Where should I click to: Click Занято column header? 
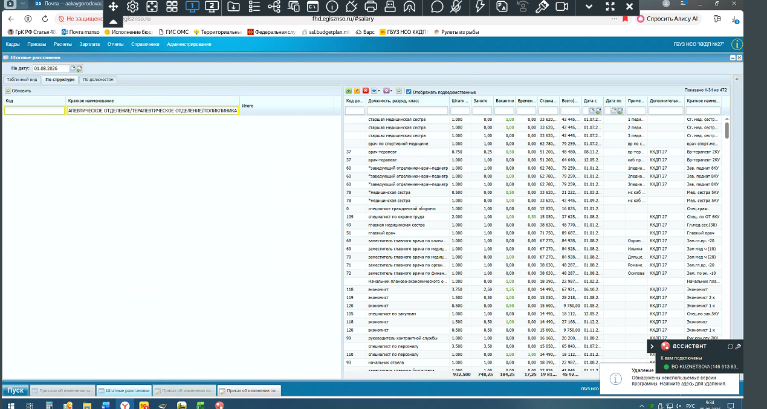482,101
